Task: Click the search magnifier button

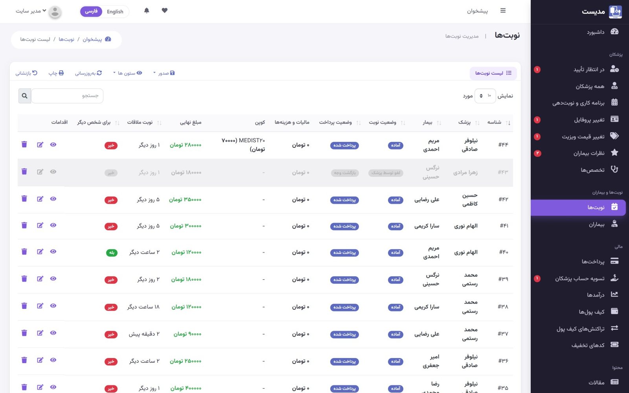Action: (25, 96)
